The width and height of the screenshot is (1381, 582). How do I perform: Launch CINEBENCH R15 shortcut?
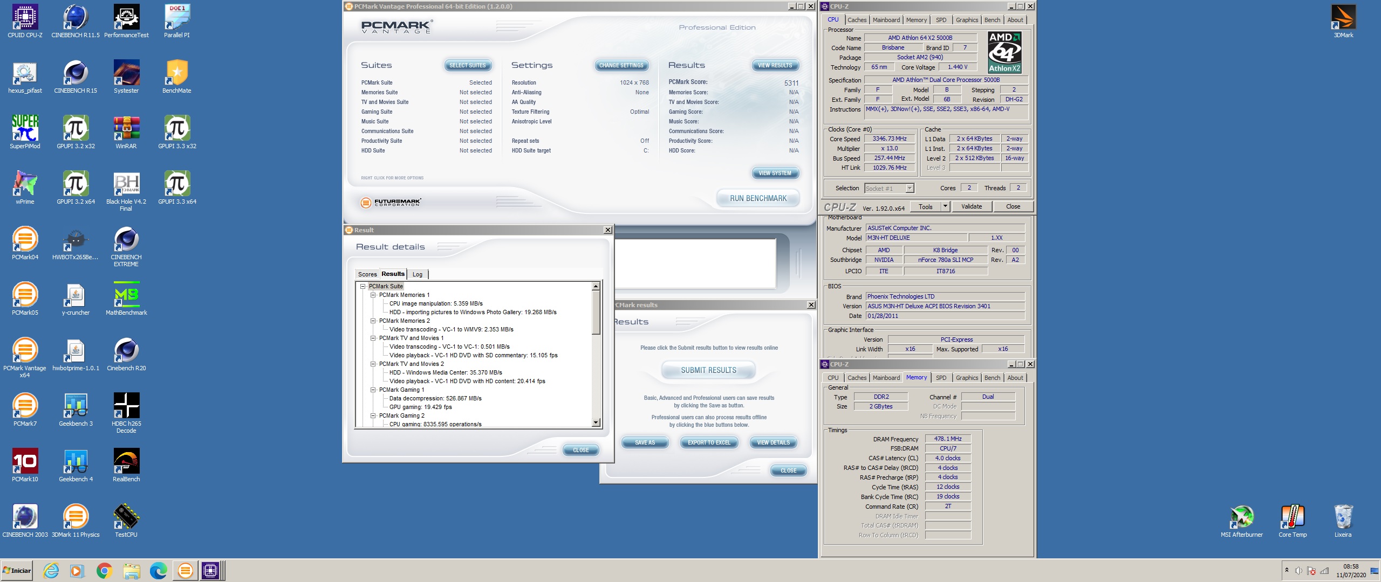(x=76, y=77)
